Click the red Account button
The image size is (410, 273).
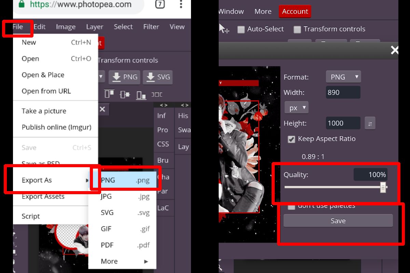[x=295, y=11]
